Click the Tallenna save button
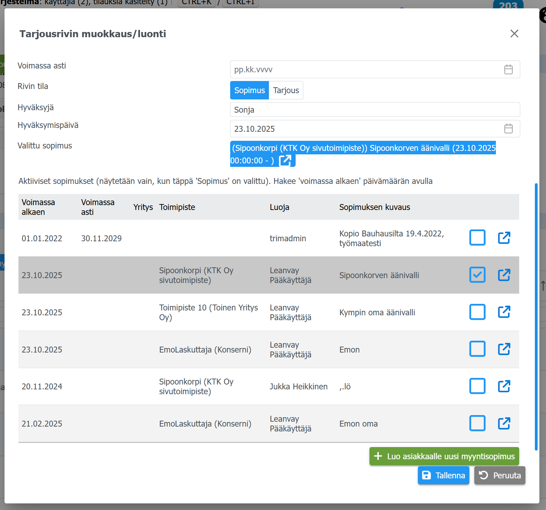The width and height of the screenshot is (546, 510). click(x=443, y=475)
